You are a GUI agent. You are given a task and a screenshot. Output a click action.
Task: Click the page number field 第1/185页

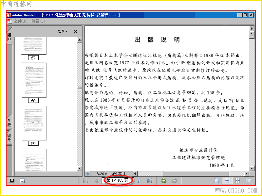(117, 181)
